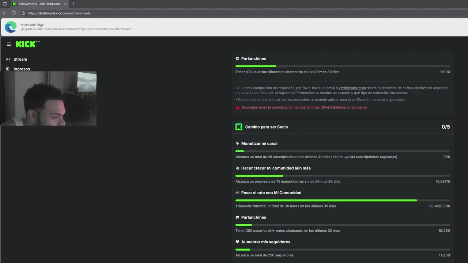Click the Aumentar mis seguidores title
This screenshot has height=263, width=468.
(x=265, y=242)
